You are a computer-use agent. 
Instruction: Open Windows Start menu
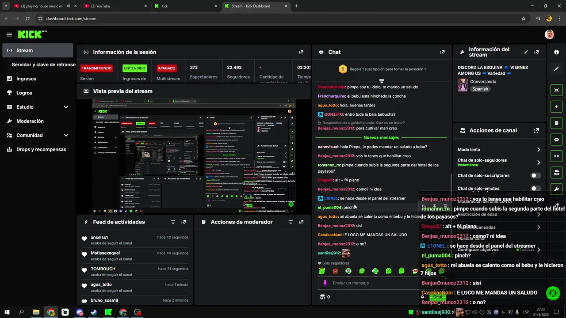point(7,312)
